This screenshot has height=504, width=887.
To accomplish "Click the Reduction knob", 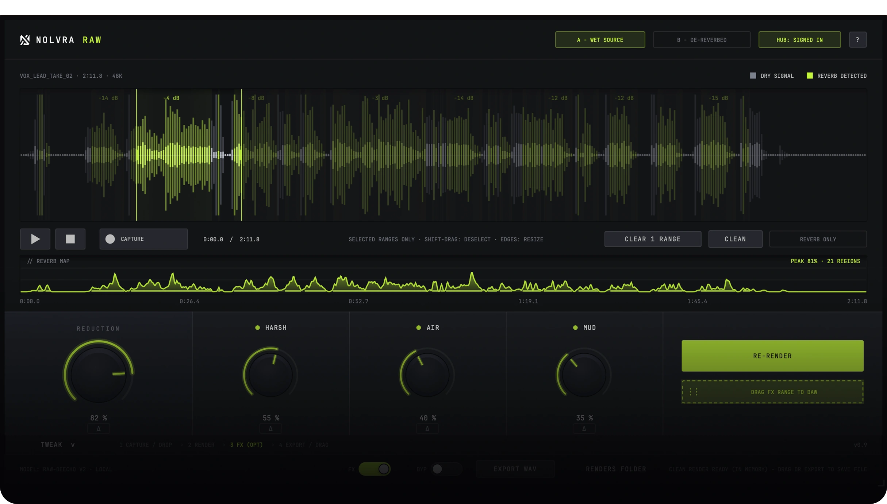I will pos(99,374).
